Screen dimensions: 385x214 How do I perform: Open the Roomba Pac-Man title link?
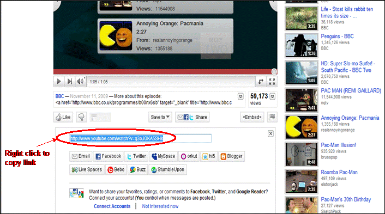[339, 172]
